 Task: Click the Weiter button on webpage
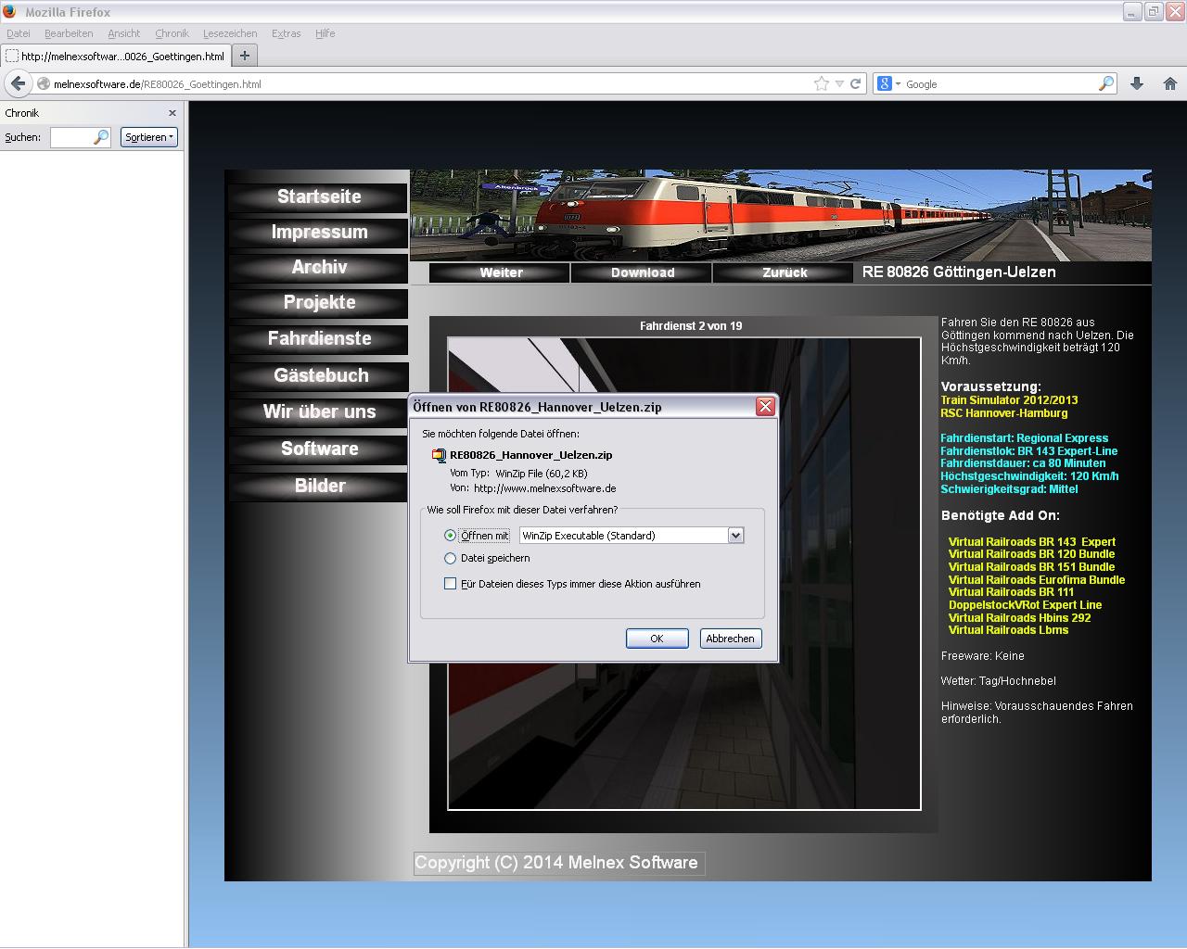(x=501, y=272)
